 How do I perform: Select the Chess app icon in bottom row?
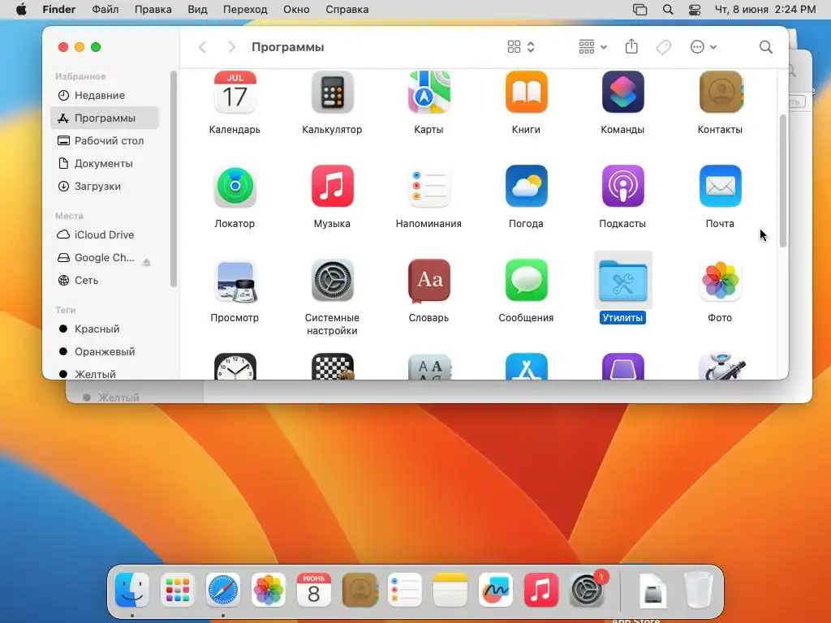tap(332, 367)
